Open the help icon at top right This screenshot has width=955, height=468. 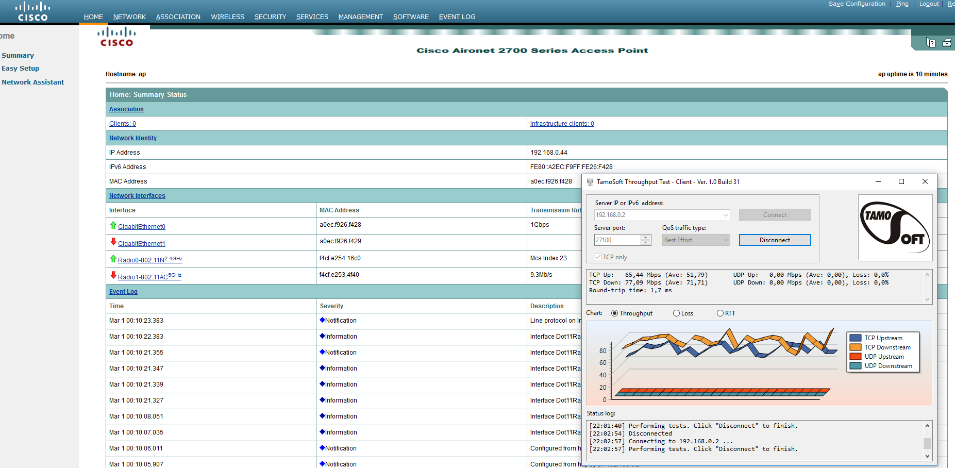click(930, 43)
